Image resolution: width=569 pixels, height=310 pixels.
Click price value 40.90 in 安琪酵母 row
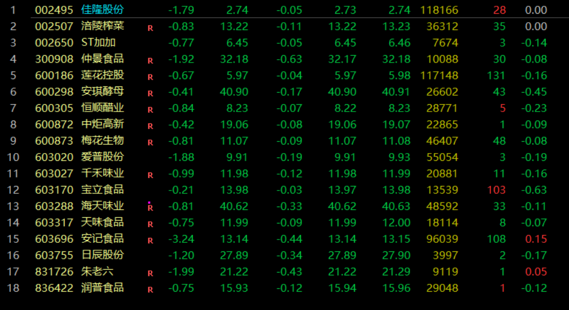click(x=234, y=92)
